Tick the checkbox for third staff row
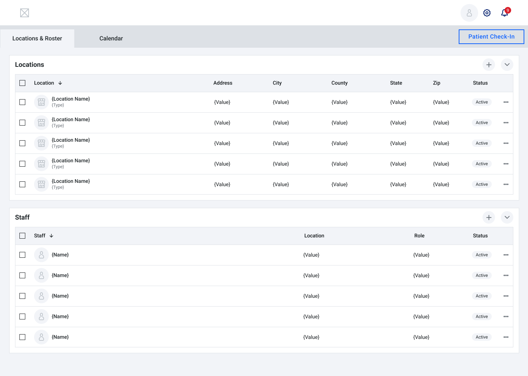The image size is (528, 376). pos(22,296)
